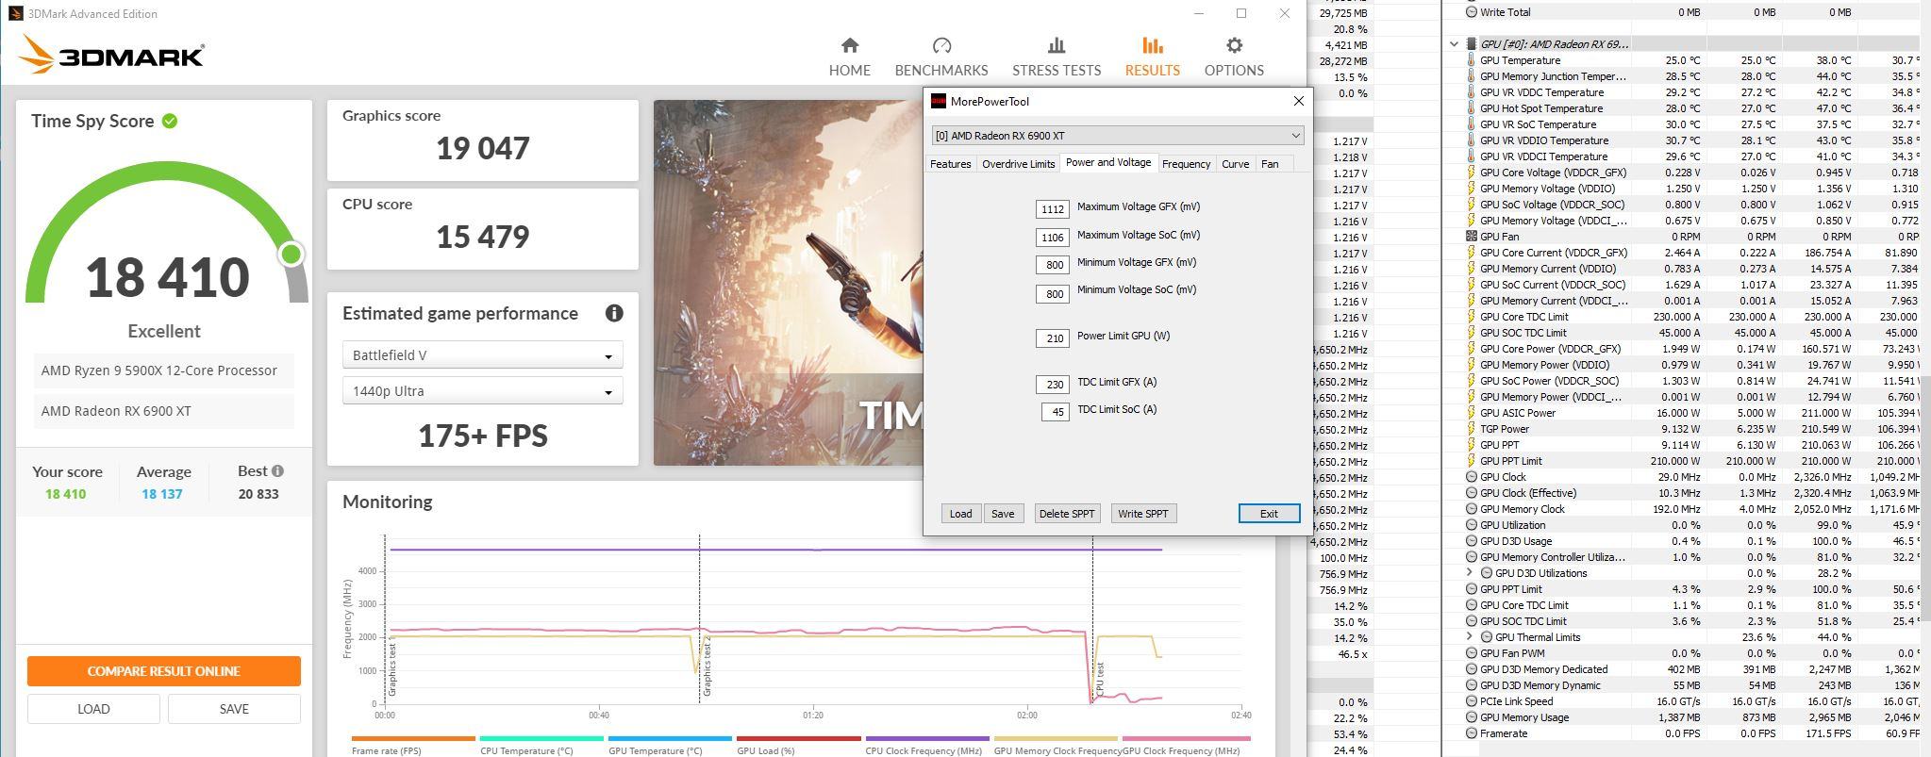1931x757 pixels.
Task: Click the Frame rate (FPS) orange legend swatch
Action: (413, 739)
